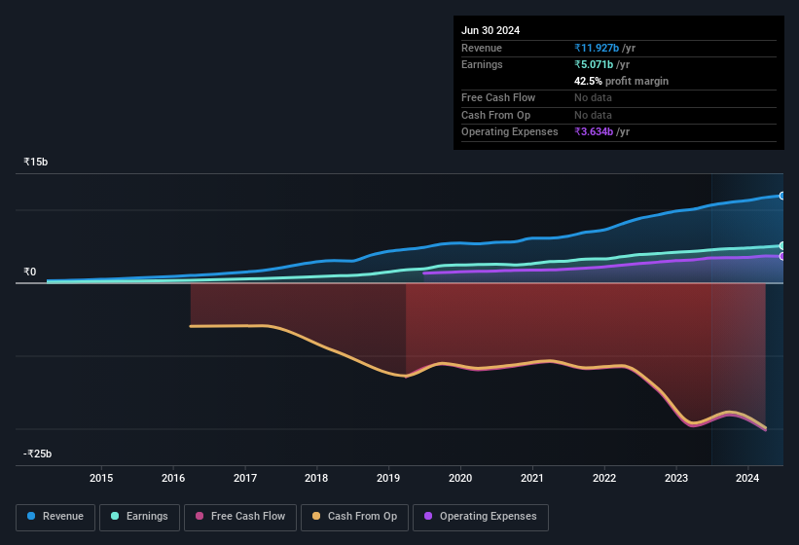Viewport: 799px width, 545px height.
Task: Click the teal Earnings legend dot
Action: 115,516
